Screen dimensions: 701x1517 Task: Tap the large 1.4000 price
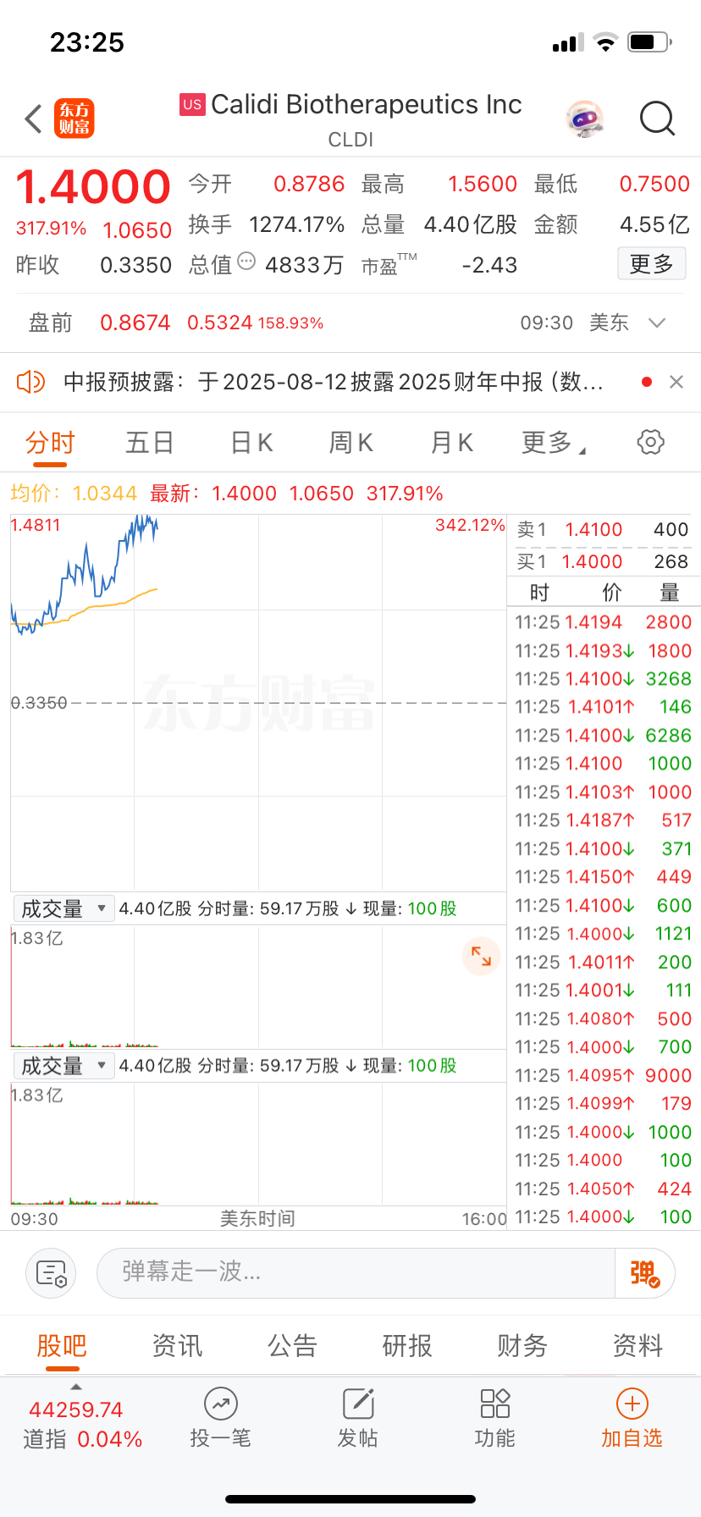pos(93,187)
